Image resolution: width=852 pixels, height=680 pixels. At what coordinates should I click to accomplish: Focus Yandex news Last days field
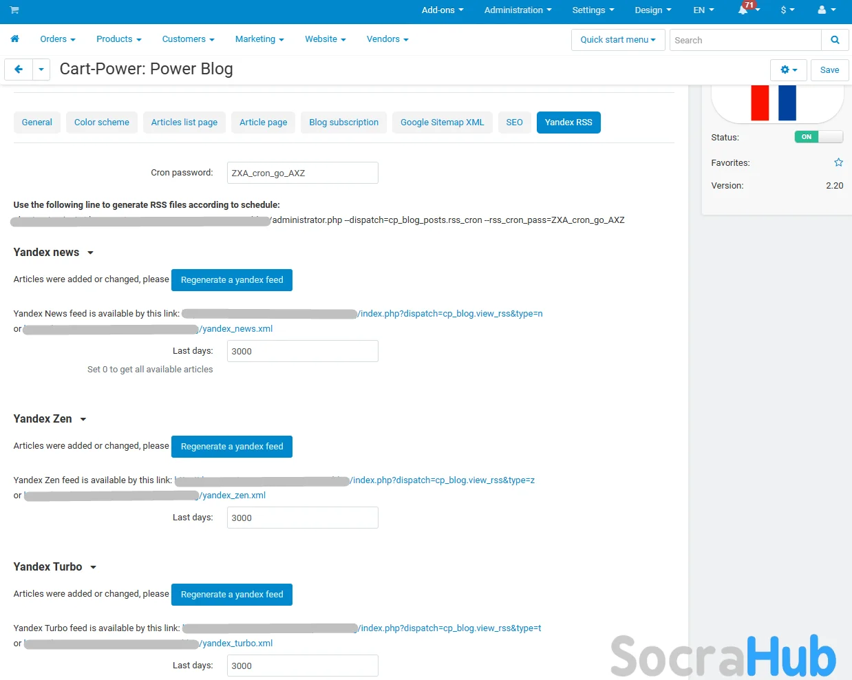(303, 351)
